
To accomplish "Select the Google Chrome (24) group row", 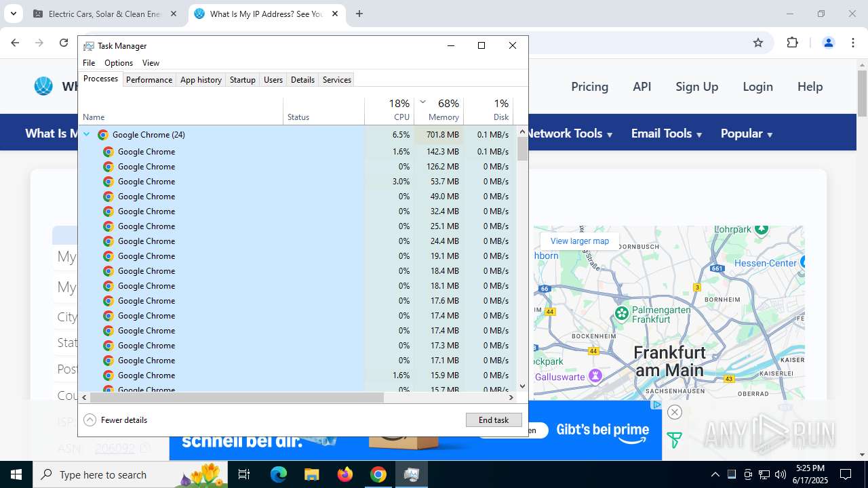I will coord(298,135).
